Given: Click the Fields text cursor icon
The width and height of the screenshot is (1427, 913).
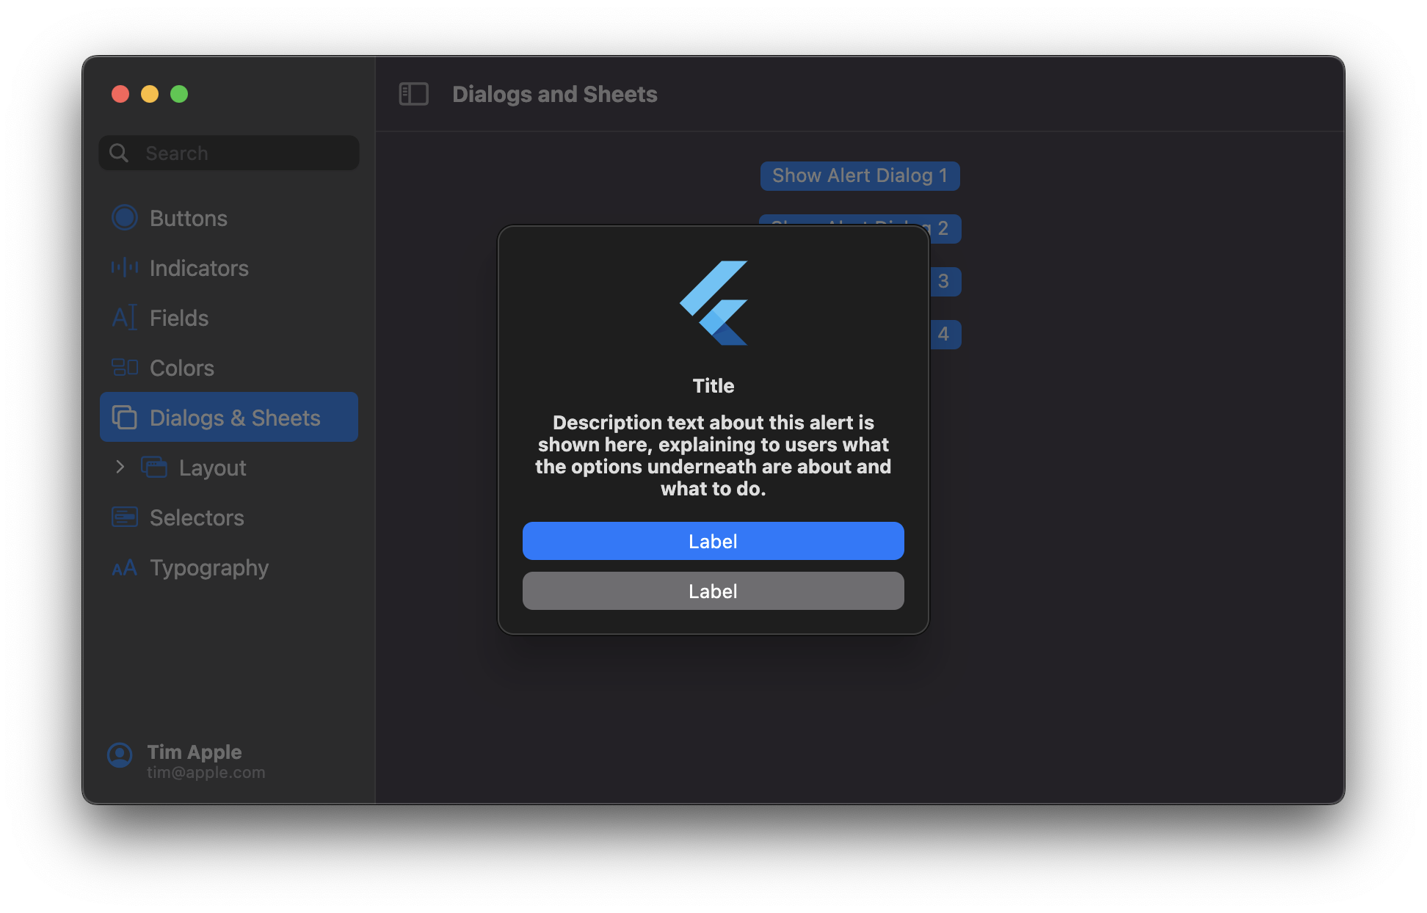Looking at the screenshot, I should coord(125,318).
